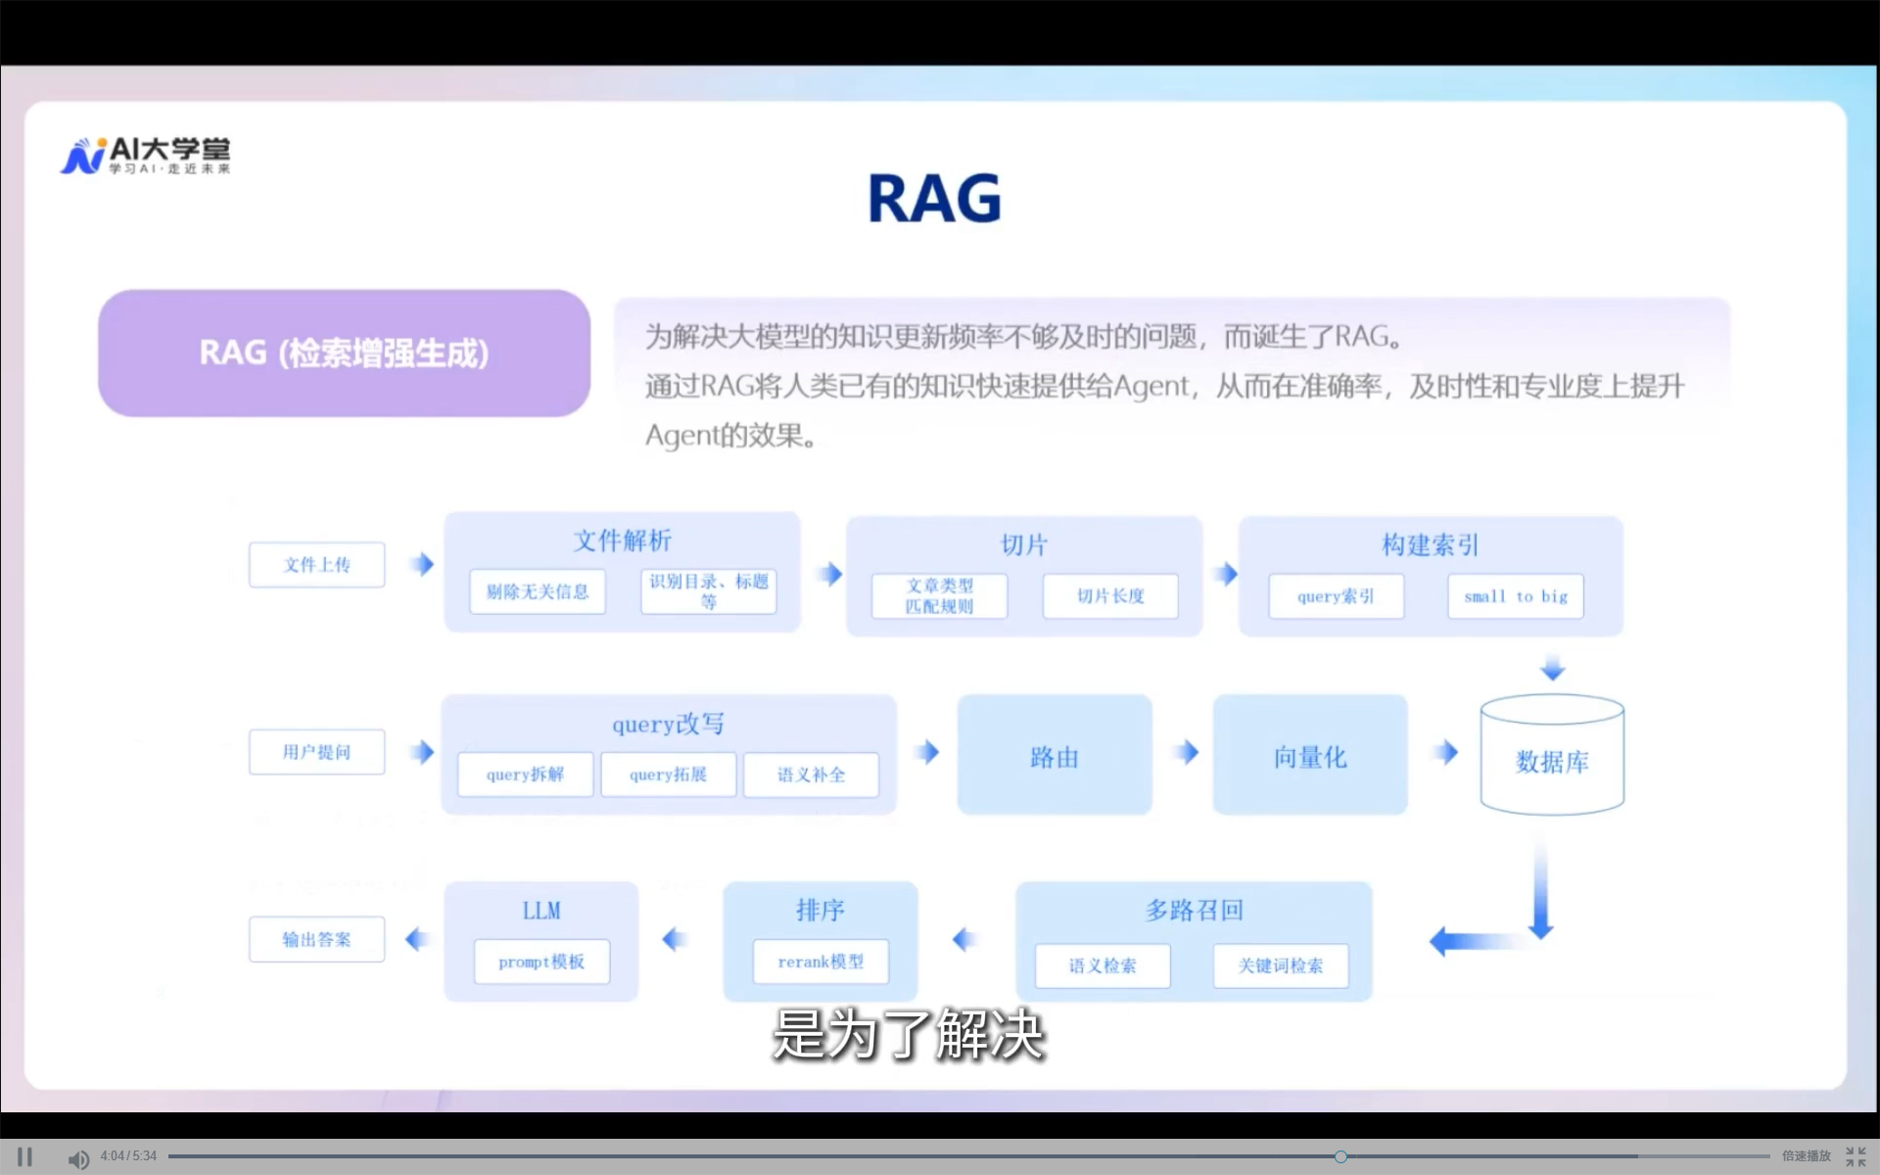Click the 数据库 cylinder icon

(x=1552, y=756)
